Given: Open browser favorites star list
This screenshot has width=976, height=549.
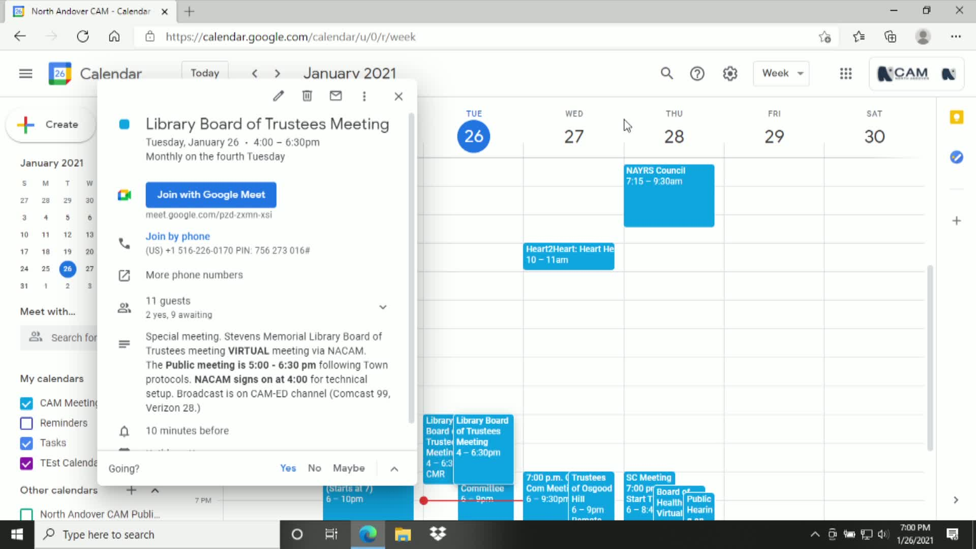Looking at the screenshot, I should 859,37.
